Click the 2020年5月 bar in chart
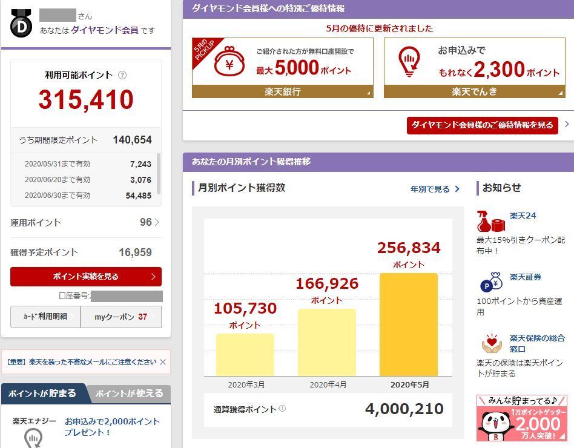This screenshot has width=574, height=448. [x=409, y=324]
